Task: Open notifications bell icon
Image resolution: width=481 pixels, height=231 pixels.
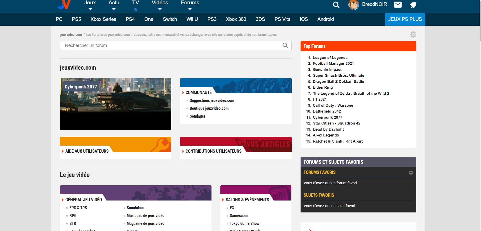Action: click(413, 5)
